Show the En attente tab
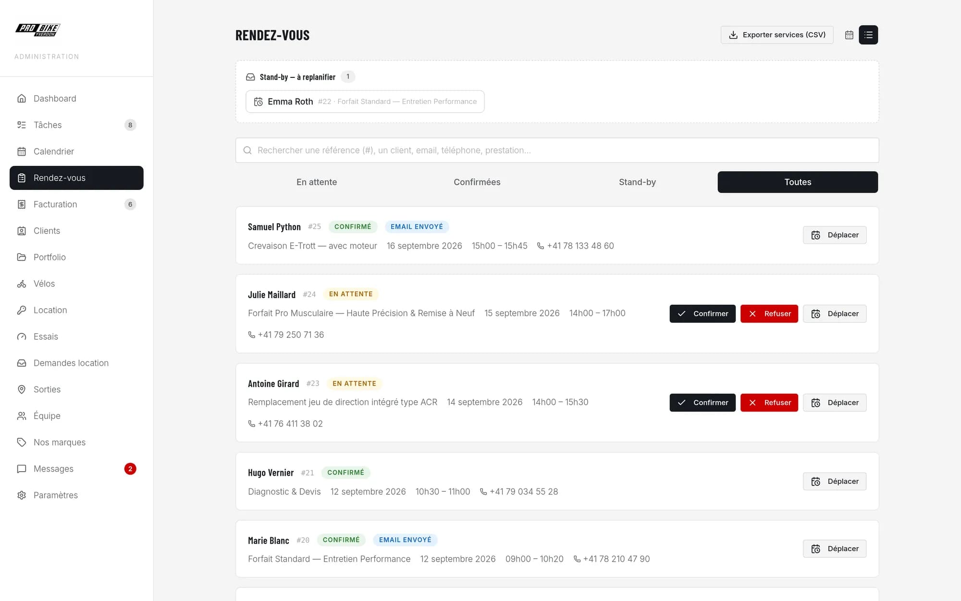 [x=317, y=182]
